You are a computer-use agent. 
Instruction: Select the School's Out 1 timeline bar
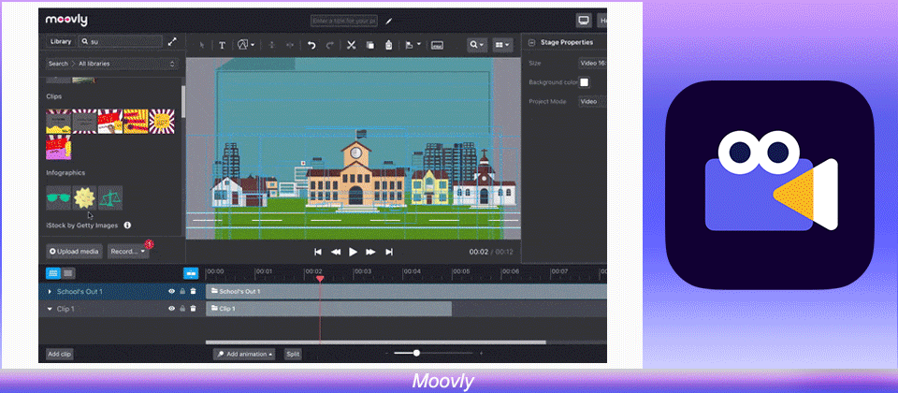(406, 292)
